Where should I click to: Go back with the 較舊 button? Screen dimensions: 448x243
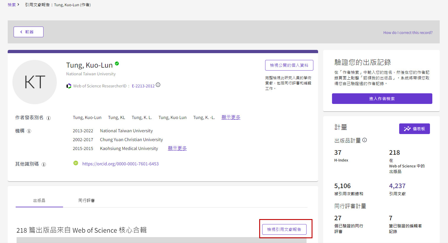pyautogui.click(x=28, y=32)
